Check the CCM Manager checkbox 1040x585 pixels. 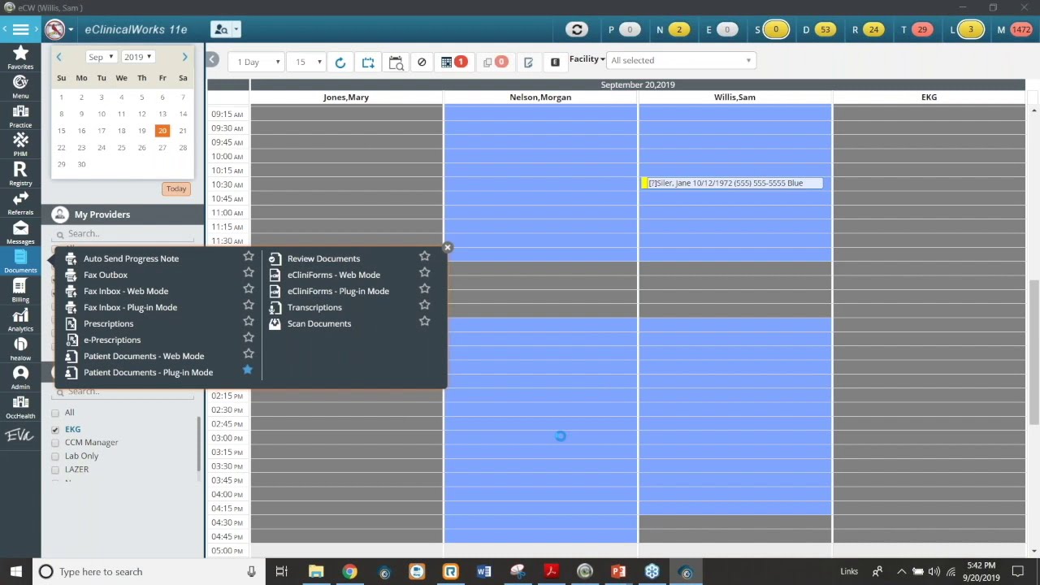click(x=55, y=443)
